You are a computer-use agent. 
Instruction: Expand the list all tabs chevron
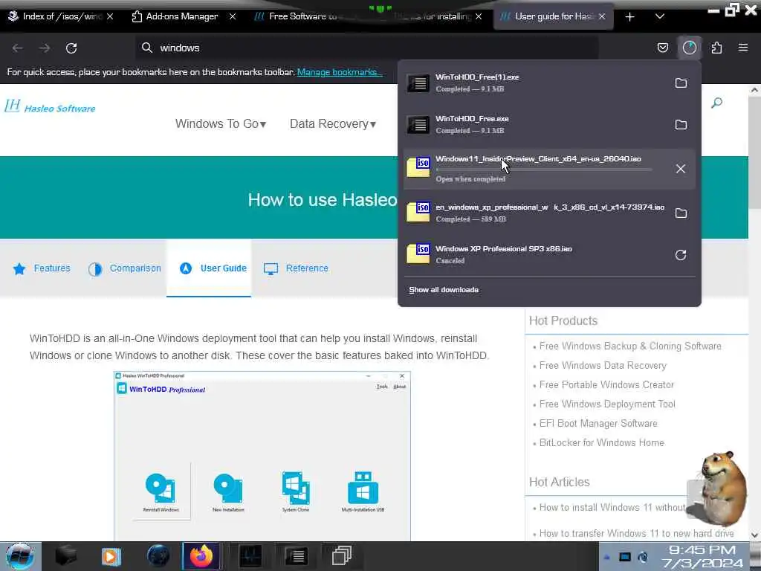[660, 16]
